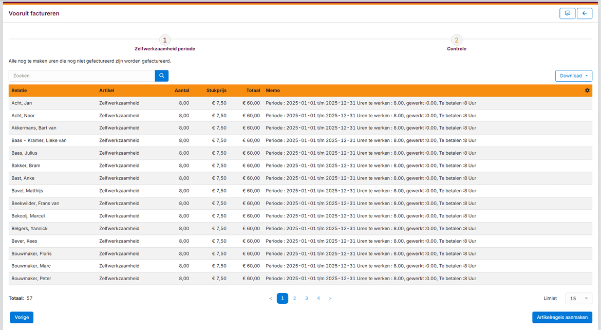601x330 pixels.
Task: Open page 3 of results
Action: [306, 299]
